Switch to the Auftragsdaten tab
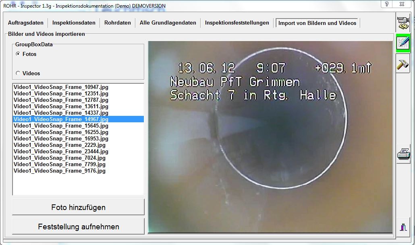This screenshot has height=245, width=415. (26, 23)
